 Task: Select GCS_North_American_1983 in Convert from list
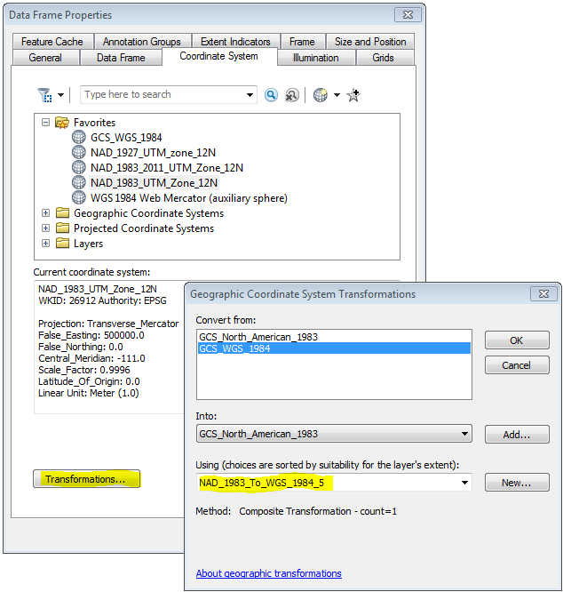click(258, 337)
